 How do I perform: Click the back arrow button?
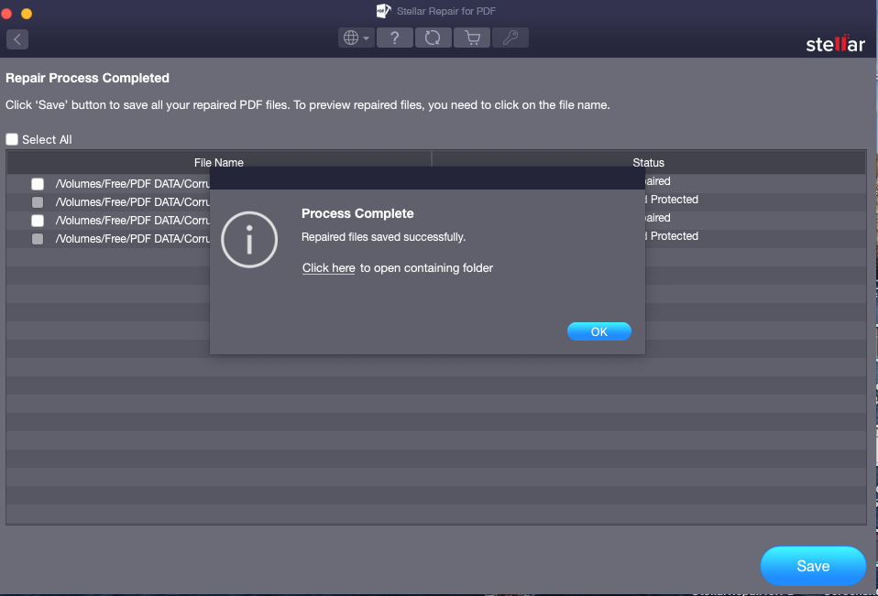(x=17, y=38)
